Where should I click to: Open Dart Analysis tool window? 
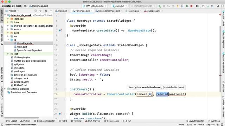pos(93,121)
